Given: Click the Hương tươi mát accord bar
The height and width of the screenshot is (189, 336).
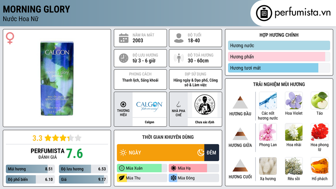Looking at the screenshot, I should point(279,68).
